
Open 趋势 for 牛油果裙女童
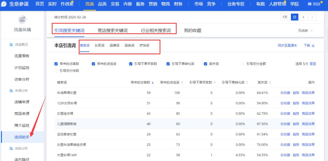296,93
